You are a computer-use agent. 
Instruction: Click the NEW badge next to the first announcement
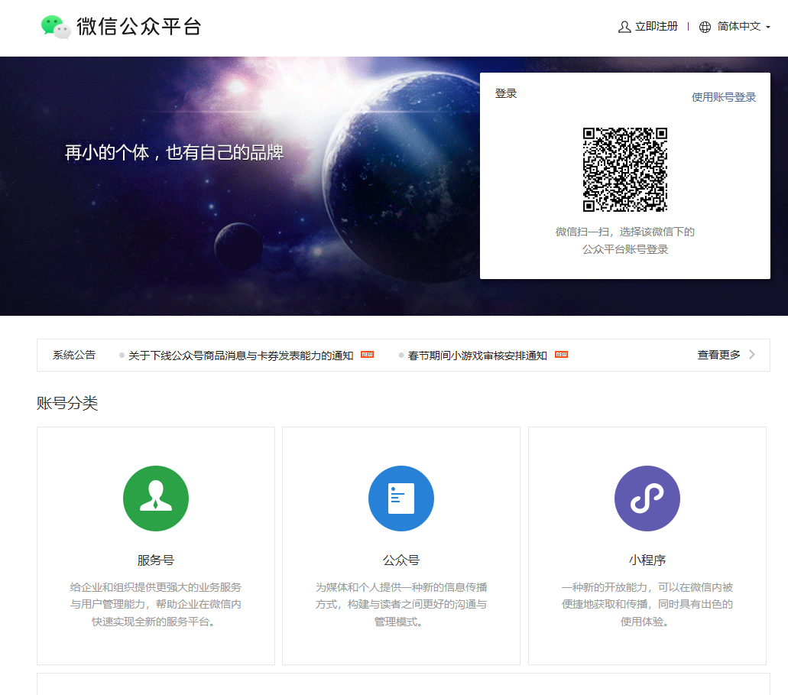pos(365,354)
